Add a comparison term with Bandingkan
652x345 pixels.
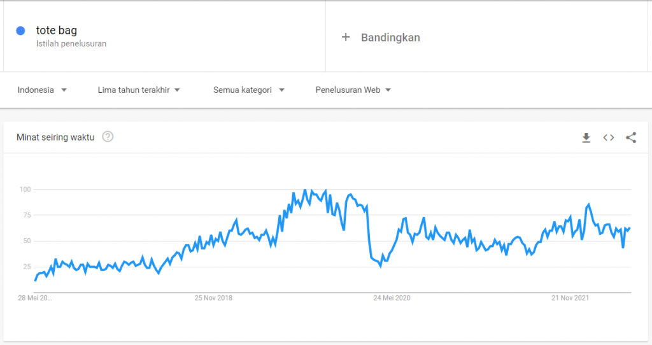tap(390, 37)
